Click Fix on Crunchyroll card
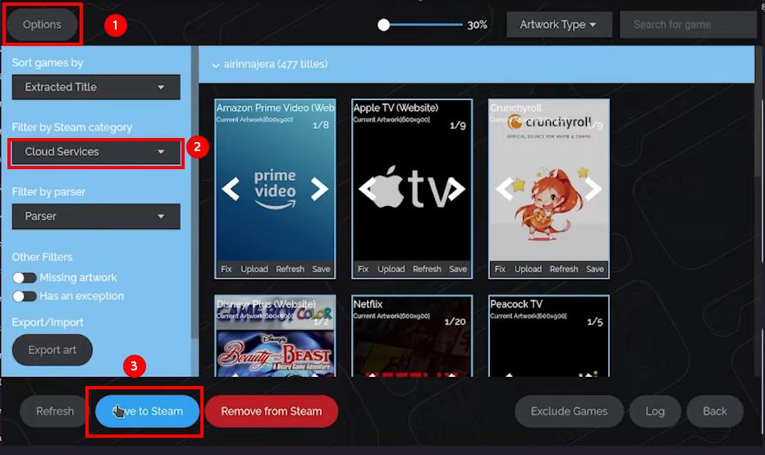Viewport: 765px width, 455px height. [500, 269]
